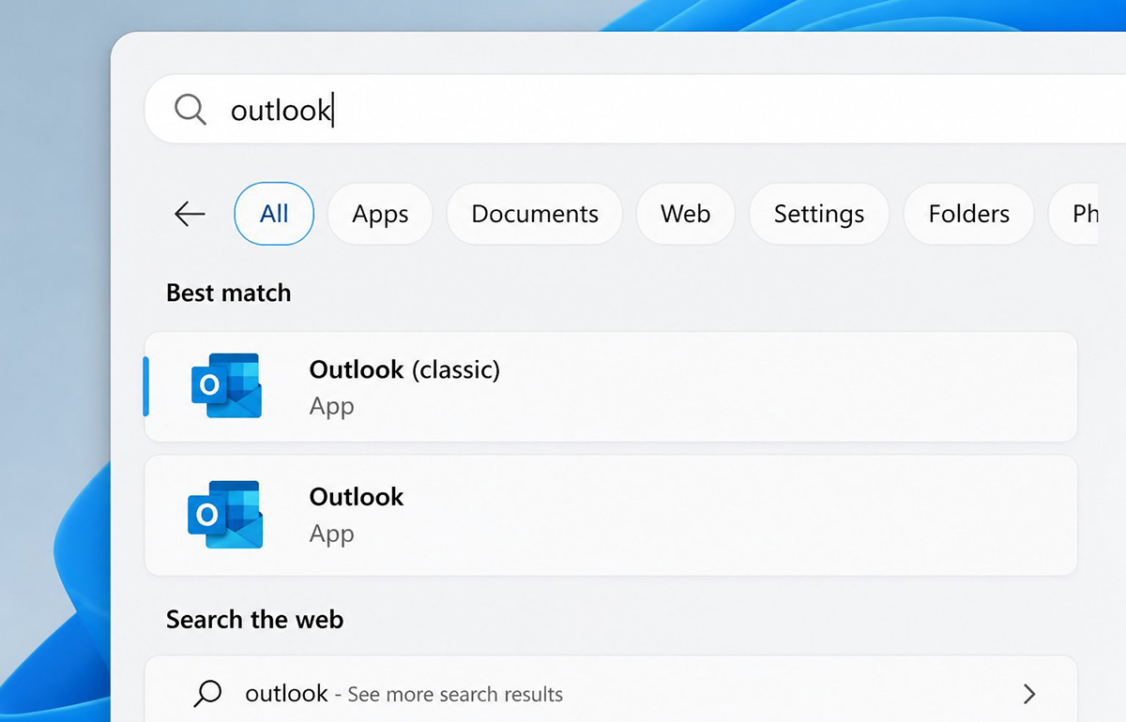Click the "Best match" heading
The image size is (1126, 722).
pos(228,293)
